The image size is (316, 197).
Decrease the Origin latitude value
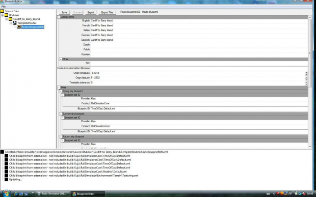click(306, 79)
